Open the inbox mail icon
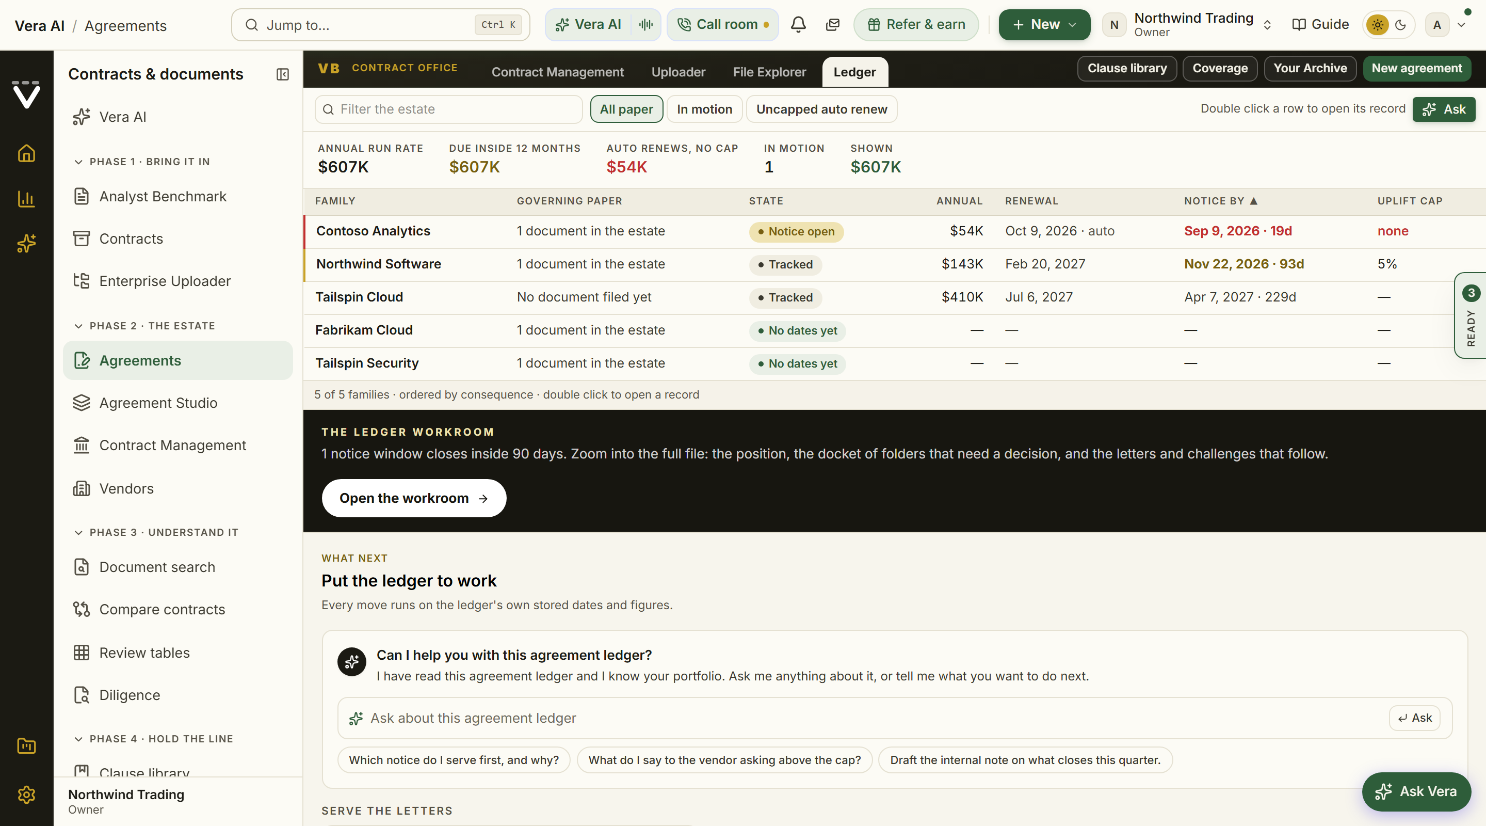Viewport: 1486px width, 826px height. click(832, 25)
